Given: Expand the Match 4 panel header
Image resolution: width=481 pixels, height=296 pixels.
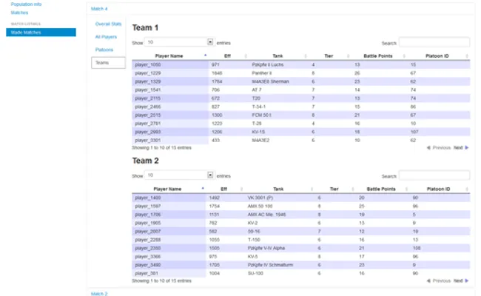Looking at the screenshot, I should tap(99, 9).
